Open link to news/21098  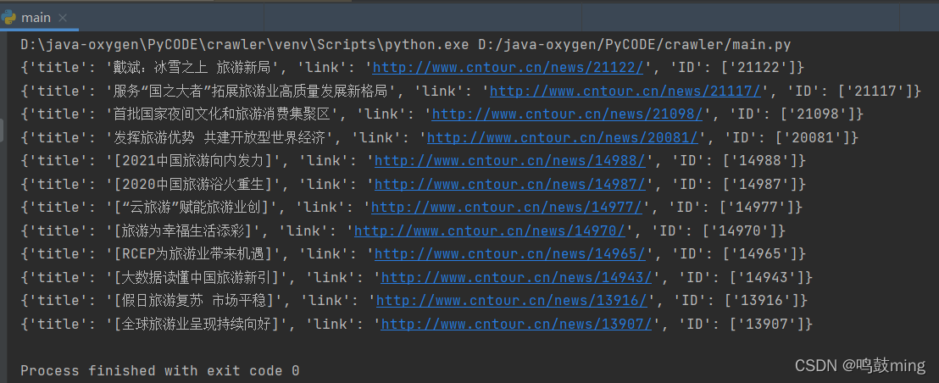(567, 114)
